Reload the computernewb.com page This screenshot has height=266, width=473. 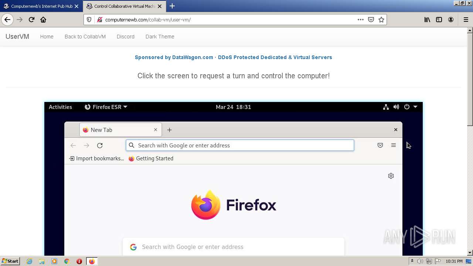point(31,20)
